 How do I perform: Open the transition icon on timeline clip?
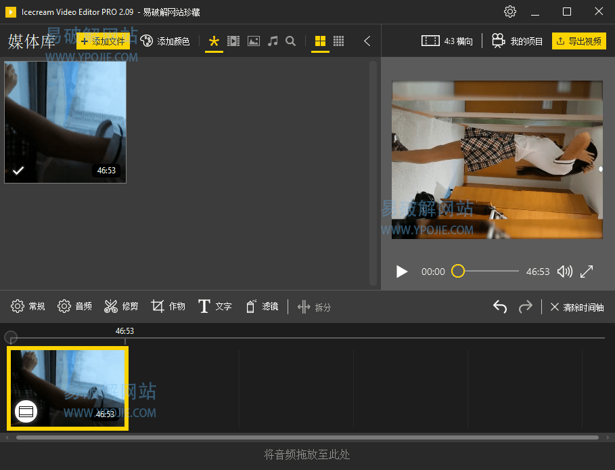[26, 412]
